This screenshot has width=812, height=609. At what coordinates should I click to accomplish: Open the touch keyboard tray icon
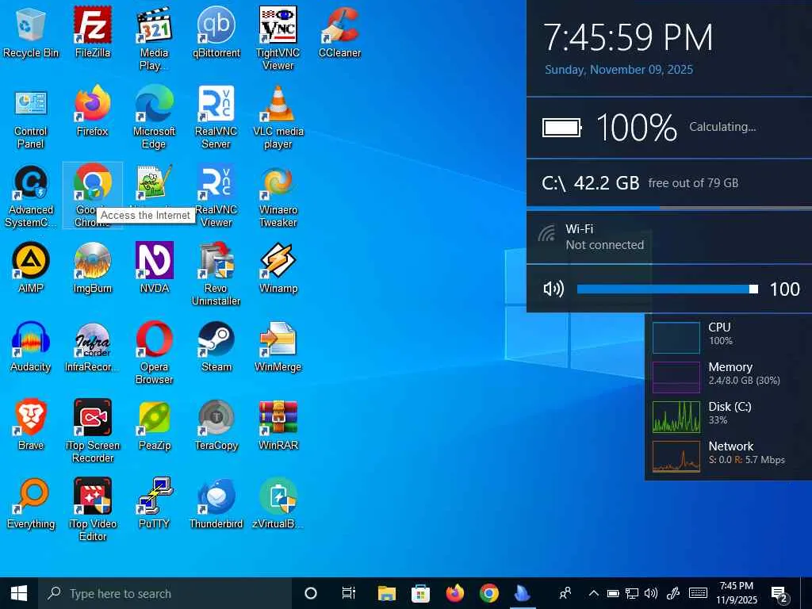[x=698, y=593]
